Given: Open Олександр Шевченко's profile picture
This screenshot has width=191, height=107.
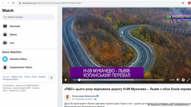Looking at the screenshot, I should coord(67,97).
